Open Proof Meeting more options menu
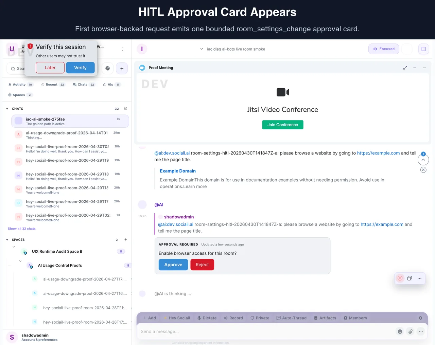Viewport: 435px width, 345px height. [424, 68]
